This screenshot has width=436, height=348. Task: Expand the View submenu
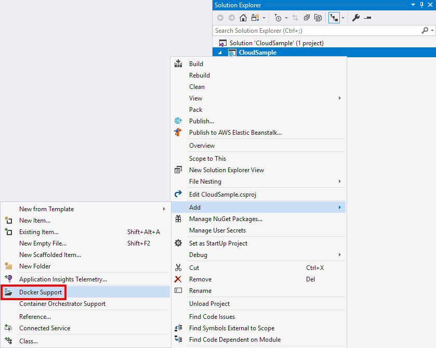[258, 98]
